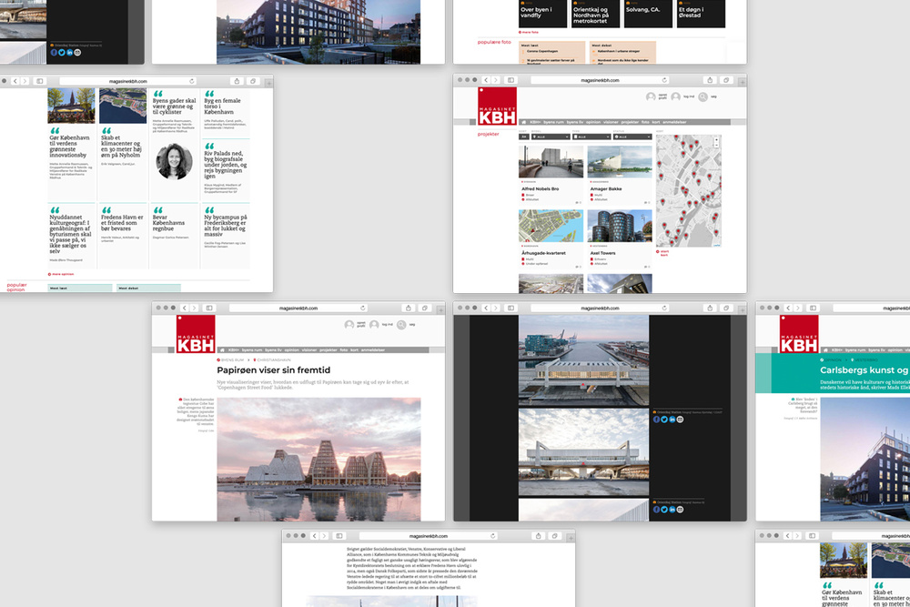Share the page from the projekter window toolbar
Screen dimensions: 910x607
tap(711, 80)
